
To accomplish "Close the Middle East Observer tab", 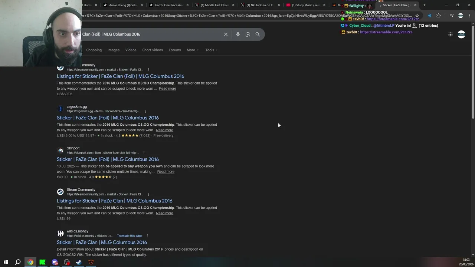I will pos(233,5).
